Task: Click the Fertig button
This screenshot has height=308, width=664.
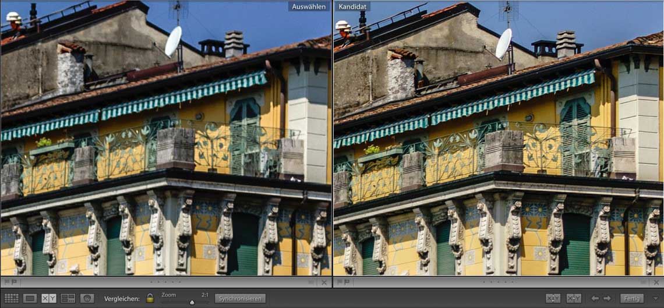Action: coord(632,298)
